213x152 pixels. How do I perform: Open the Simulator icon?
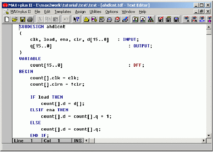(x=109, y=20)
